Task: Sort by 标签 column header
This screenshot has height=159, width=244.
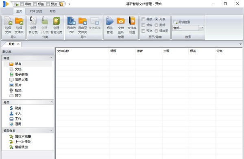Action: pos(202,51)
